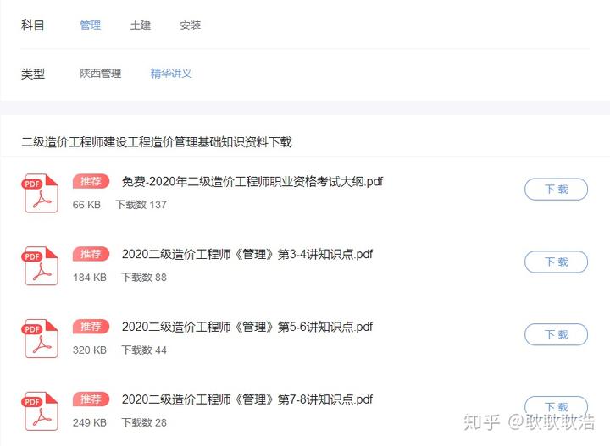Click 推荐 badge beside 第5-6讲知识点.pdf
Image resolution: width=610 pixels, height=446 pixels.
click(91, 327)
